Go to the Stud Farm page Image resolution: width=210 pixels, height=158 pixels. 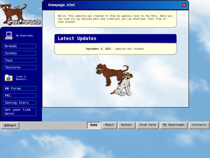click(x=148, y=125)
